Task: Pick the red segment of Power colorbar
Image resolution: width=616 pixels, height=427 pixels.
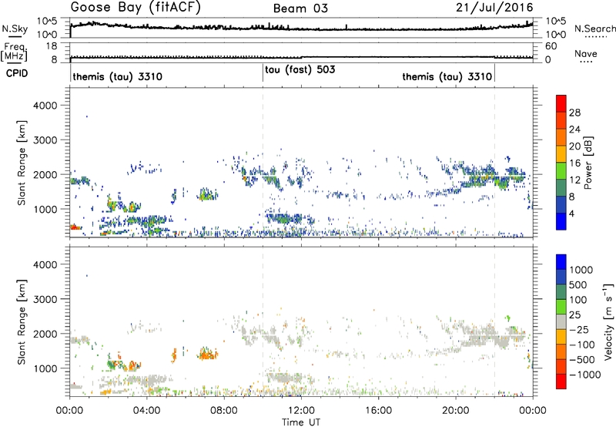Action: coord(561,103)
